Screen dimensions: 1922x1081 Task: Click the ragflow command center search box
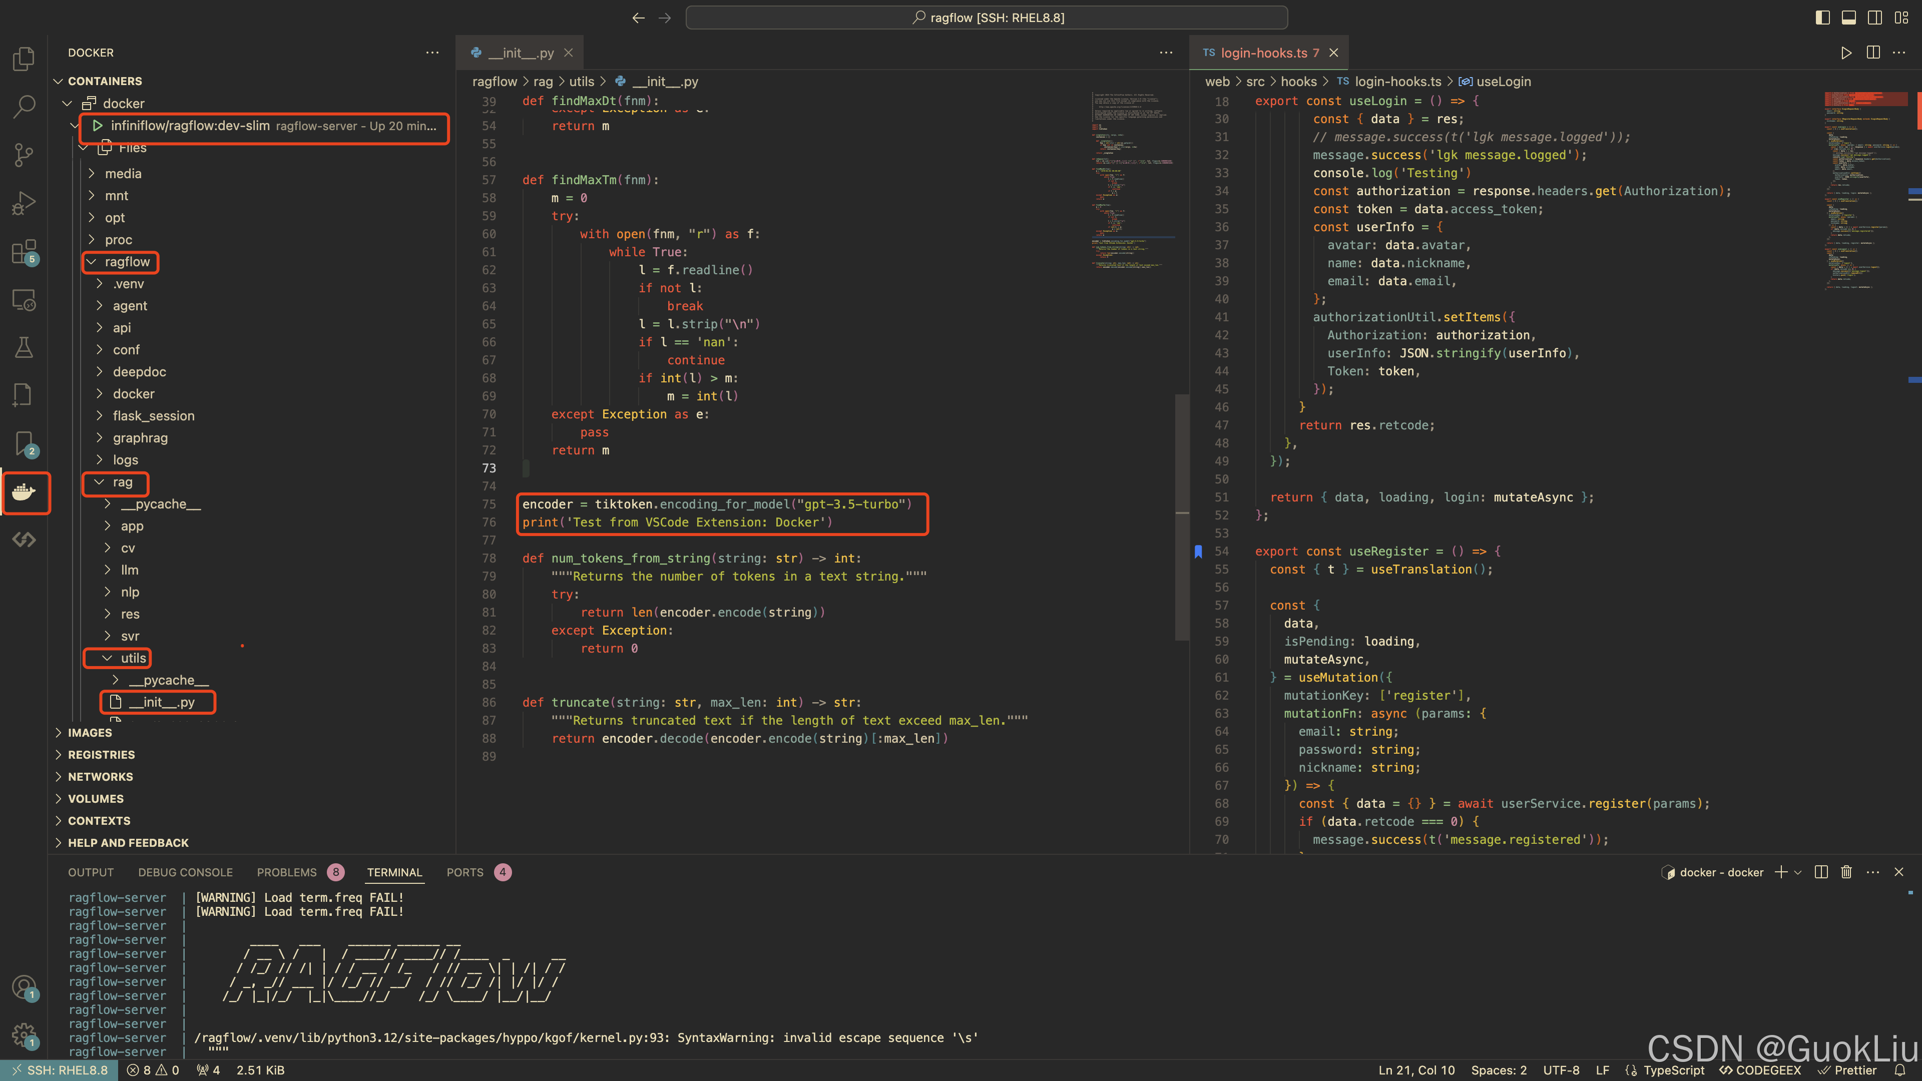pyautogui.click(x=987, y=17)
